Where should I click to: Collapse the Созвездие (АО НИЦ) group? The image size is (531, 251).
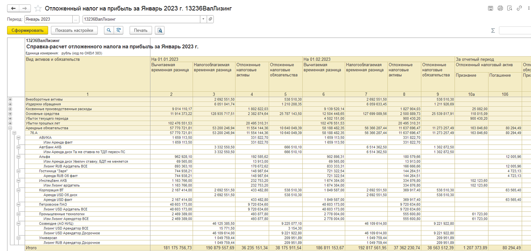coord(19,223)
